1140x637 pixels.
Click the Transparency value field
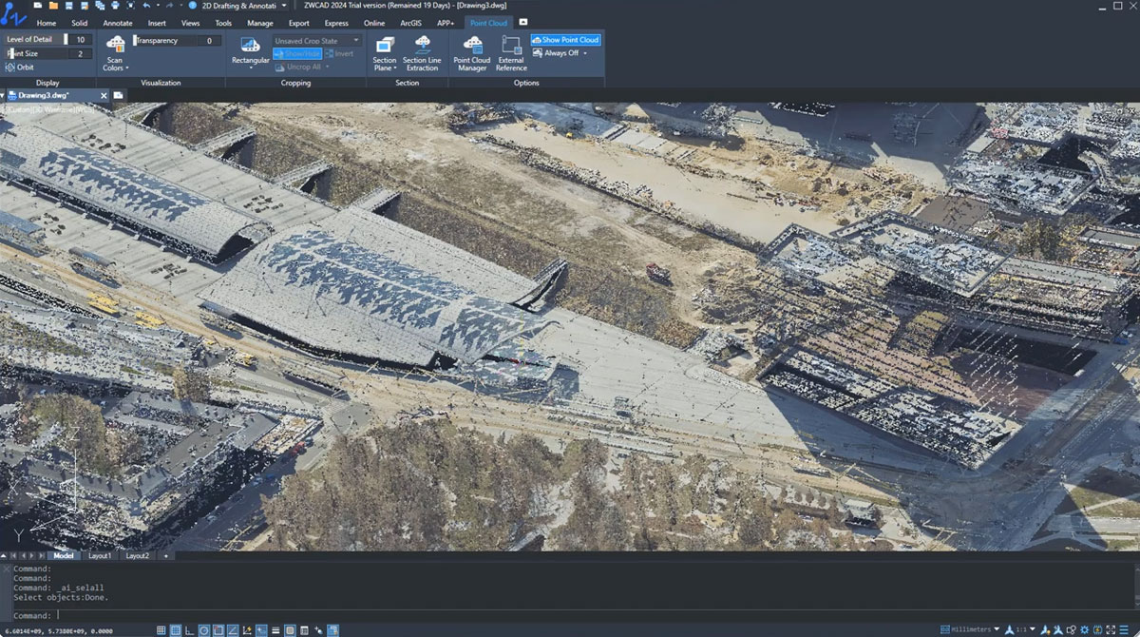[209, 41]
